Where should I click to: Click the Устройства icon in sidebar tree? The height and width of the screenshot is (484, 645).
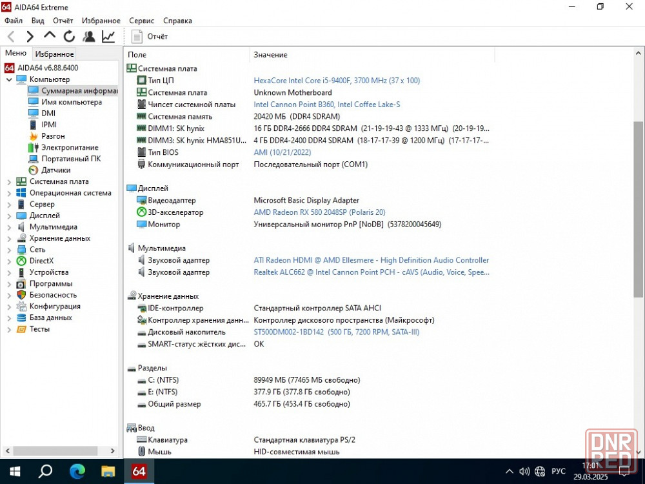(x=21, y=272)
